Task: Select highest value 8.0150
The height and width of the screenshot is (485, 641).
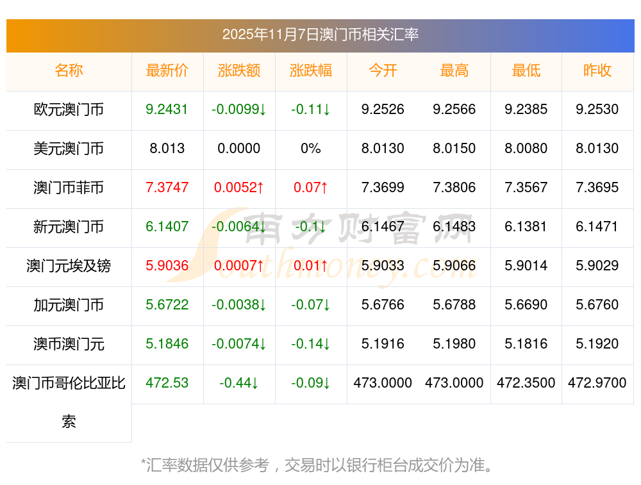Action: click(454, 149)
